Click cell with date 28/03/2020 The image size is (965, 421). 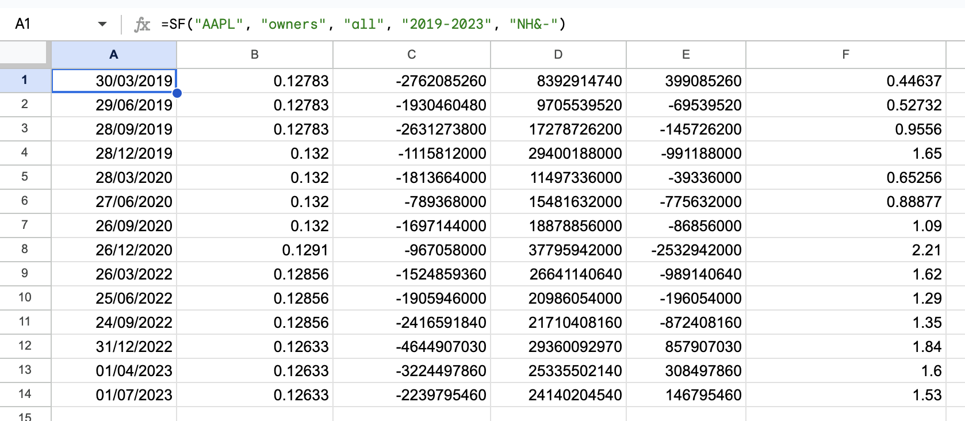114,177
